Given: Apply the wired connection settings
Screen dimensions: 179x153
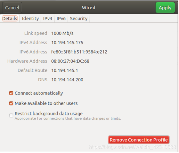Looking at the screenshot, I should (165, 8).
